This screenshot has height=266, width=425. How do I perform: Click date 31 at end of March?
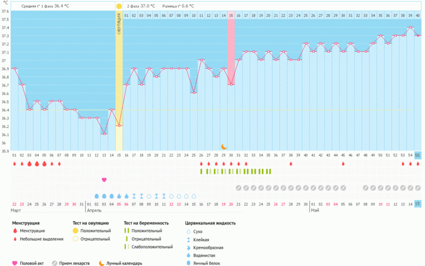pyautogui.click(x=82, y=204)
